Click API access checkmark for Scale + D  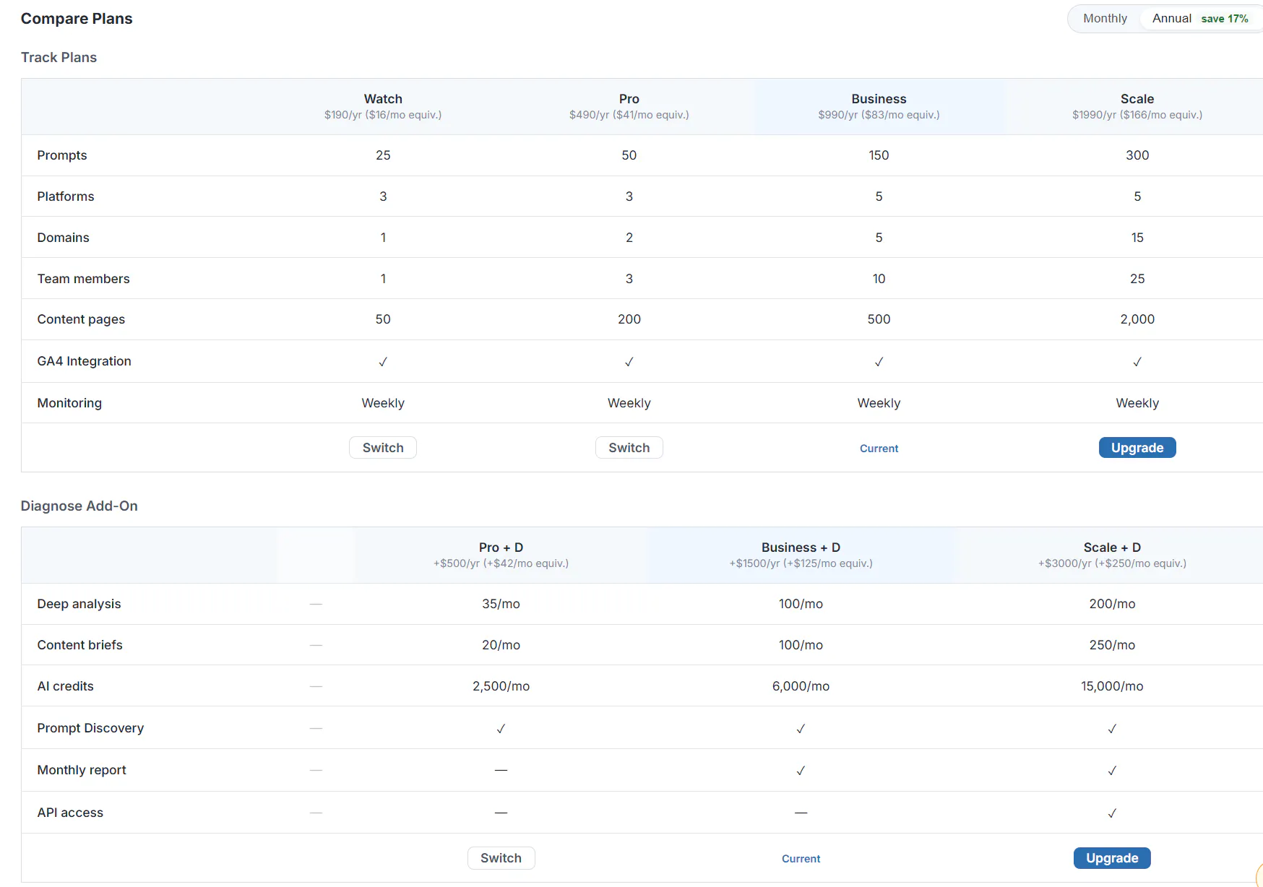click(x=1112, y=813)
